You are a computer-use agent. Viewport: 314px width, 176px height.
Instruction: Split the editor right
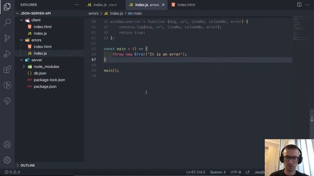[x=299, y=5]
